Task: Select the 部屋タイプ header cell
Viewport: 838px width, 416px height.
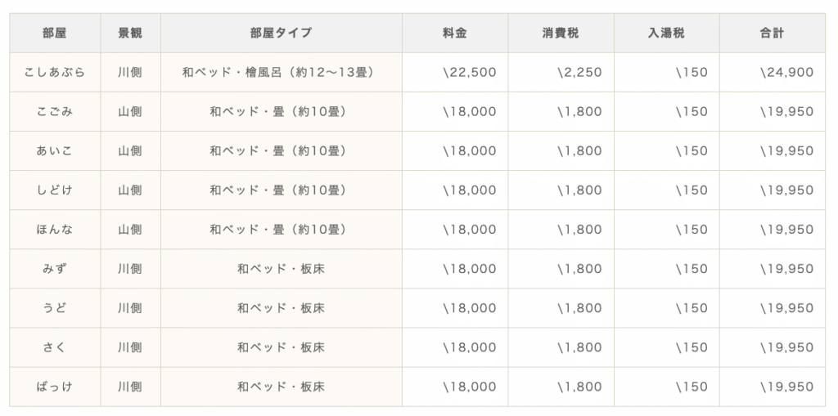Action: [x=281, y=34]
